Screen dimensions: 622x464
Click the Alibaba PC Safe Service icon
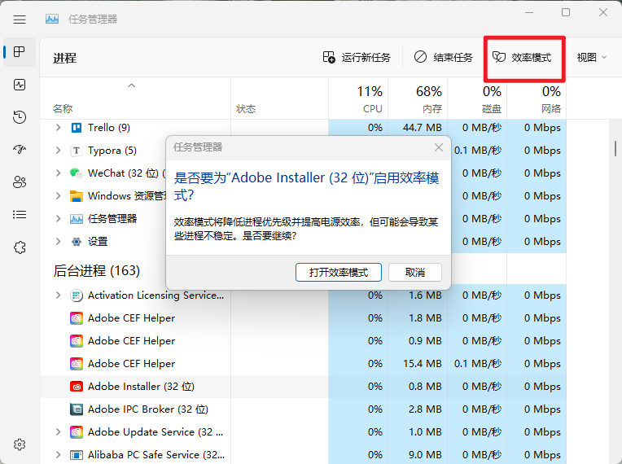click(77, 455)
